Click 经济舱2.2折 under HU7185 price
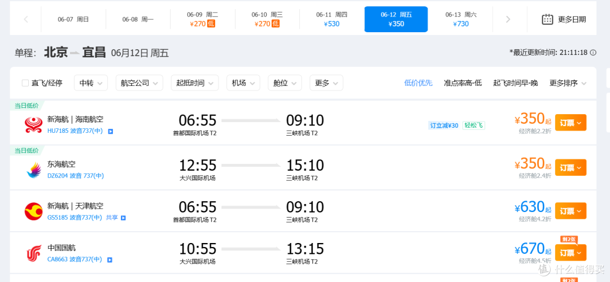Screen dimensions: 610x282 [x=535, y=131]
